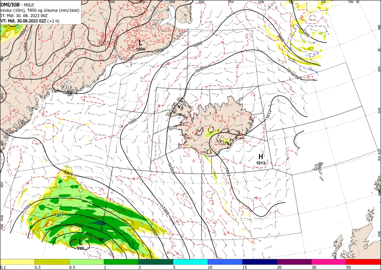Screen dimensions: 381x270
Task: Click the 1000 isobar label
Action: (78, 225)
